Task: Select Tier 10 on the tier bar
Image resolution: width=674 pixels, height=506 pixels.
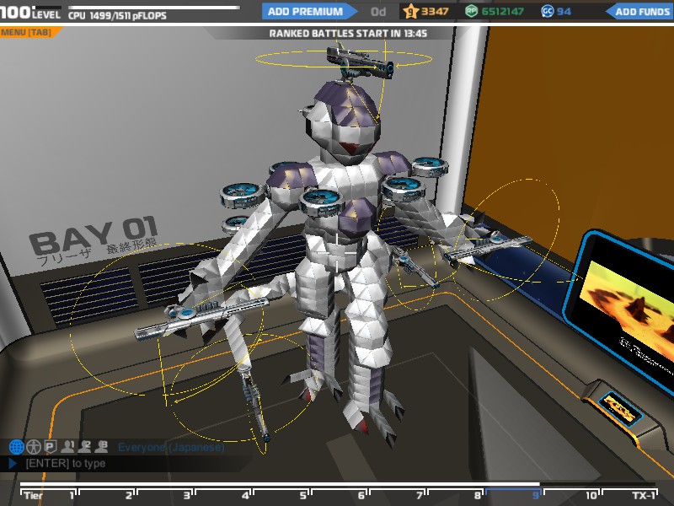Action: 572,495
